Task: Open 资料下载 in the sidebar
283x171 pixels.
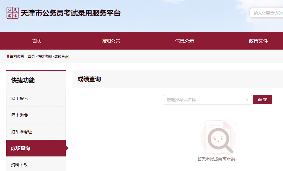Action: pyautogui.click(x=20, y=165)
